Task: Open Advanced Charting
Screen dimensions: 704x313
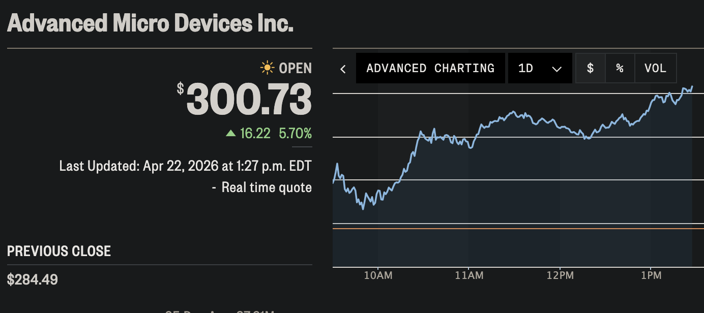Action: click(x=430, y=68)
